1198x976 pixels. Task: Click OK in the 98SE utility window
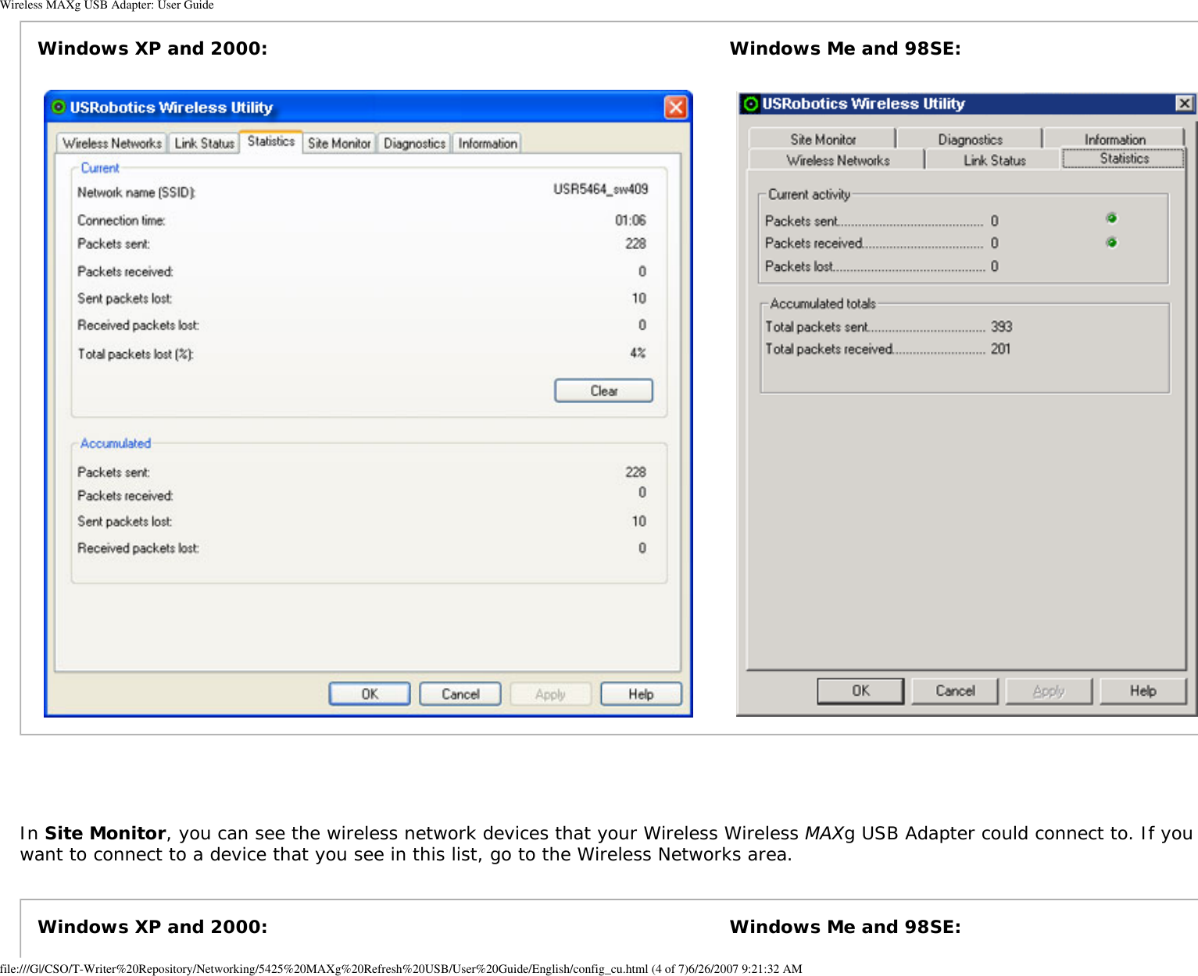tap(860, 691)
